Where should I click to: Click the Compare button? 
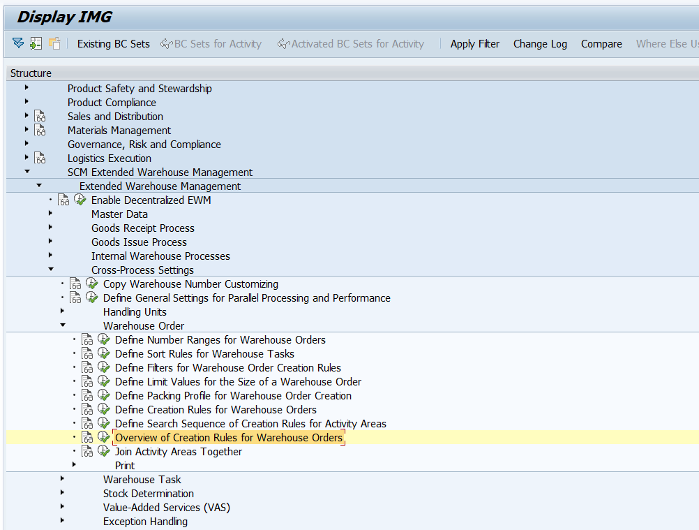tap(601, 44)
